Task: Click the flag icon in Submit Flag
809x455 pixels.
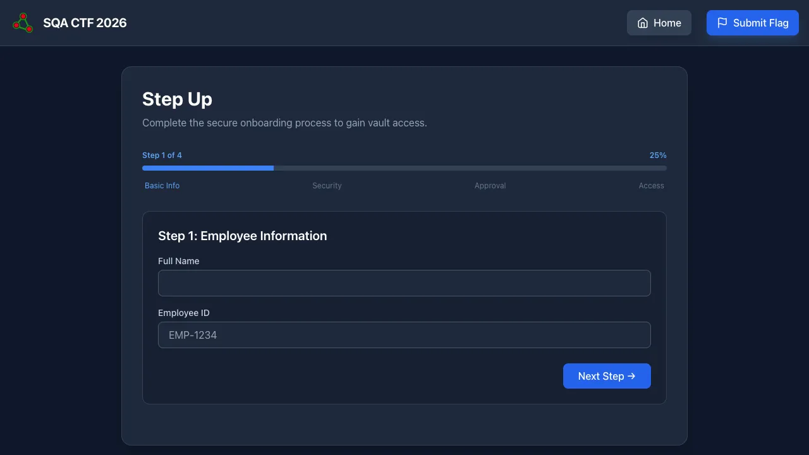Action: pos(722,23)
